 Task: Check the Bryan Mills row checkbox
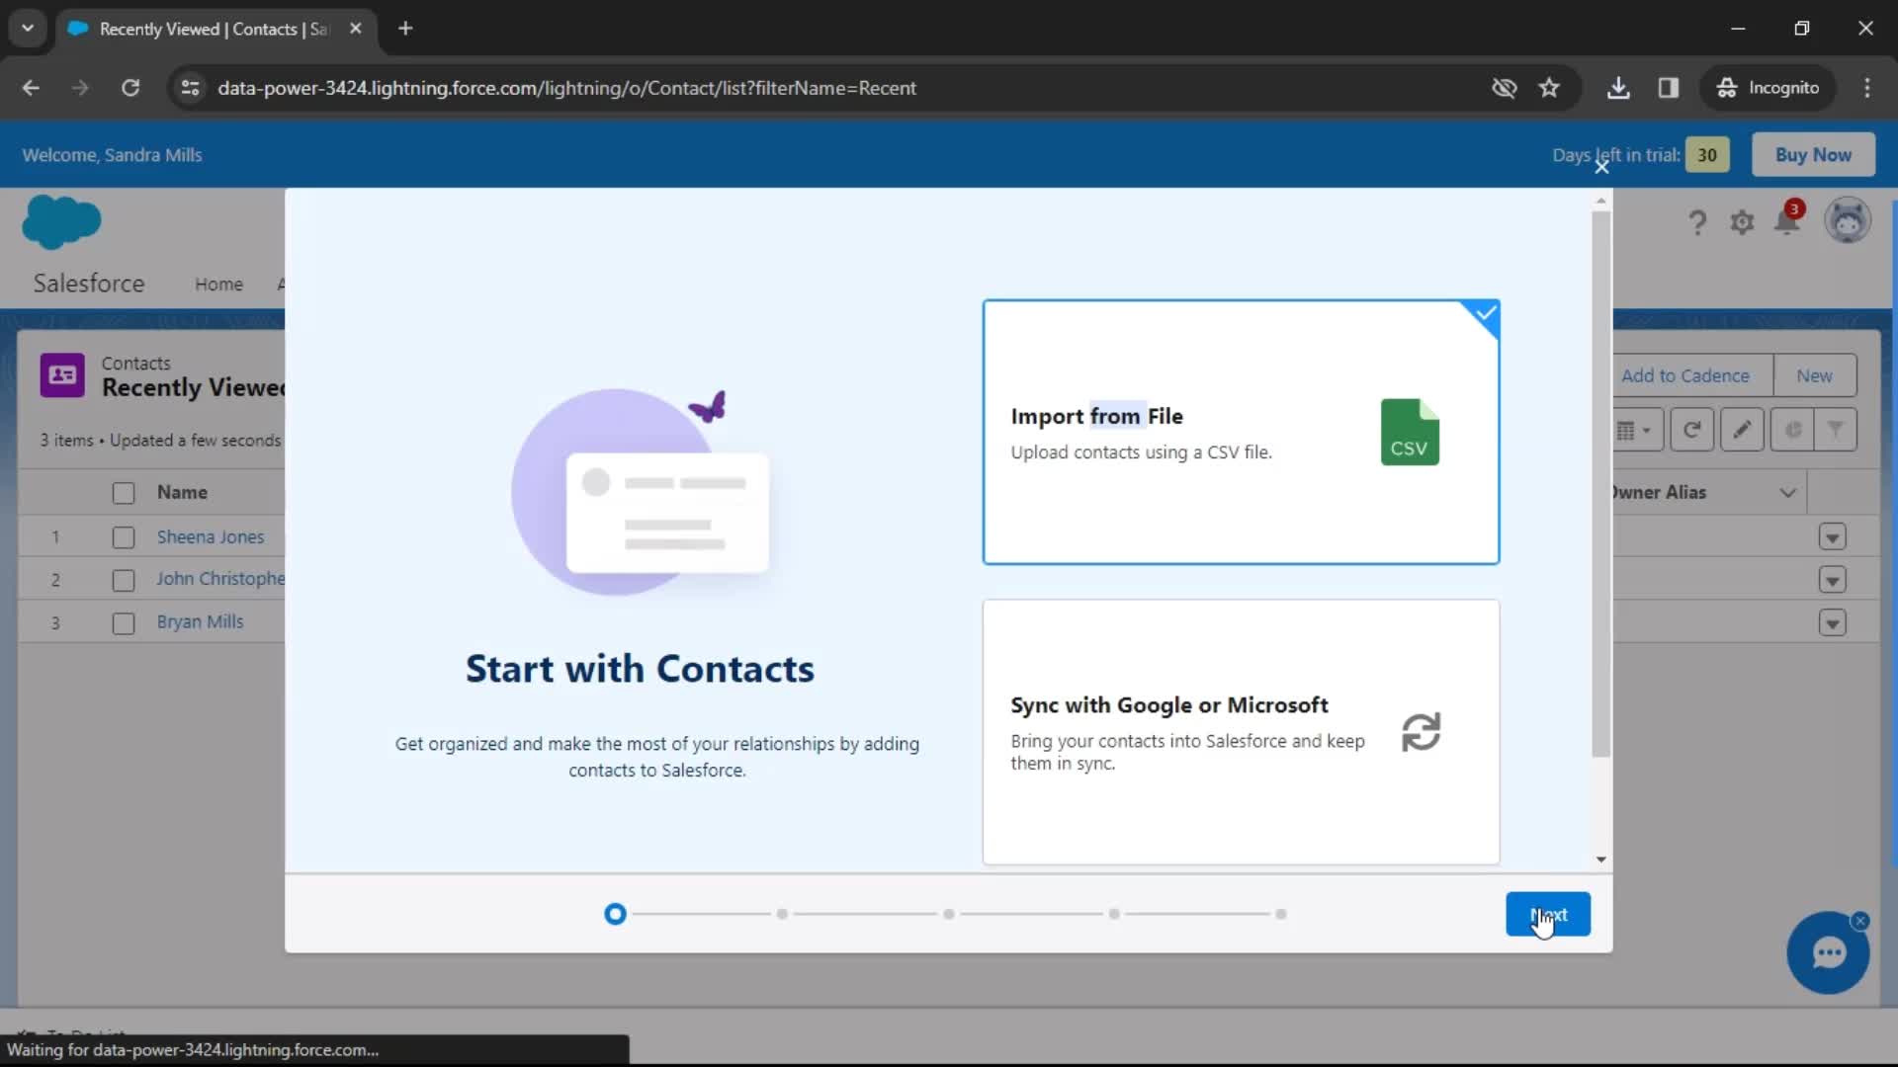click(124, 623)
